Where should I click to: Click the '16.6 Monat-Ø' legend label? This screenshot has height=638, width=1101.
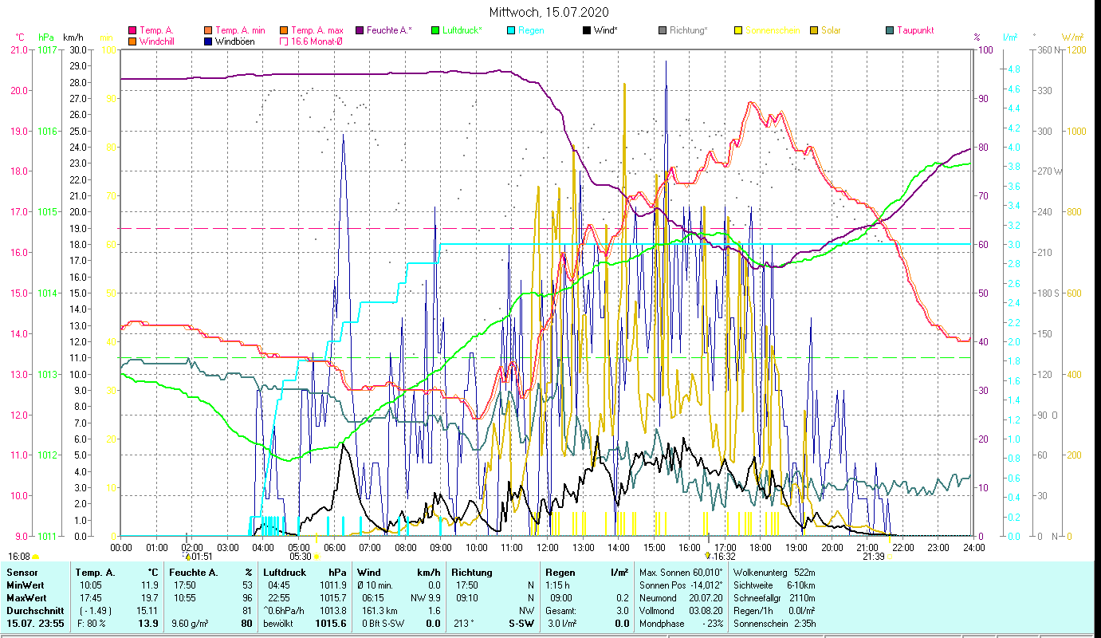tap(317, 41)
